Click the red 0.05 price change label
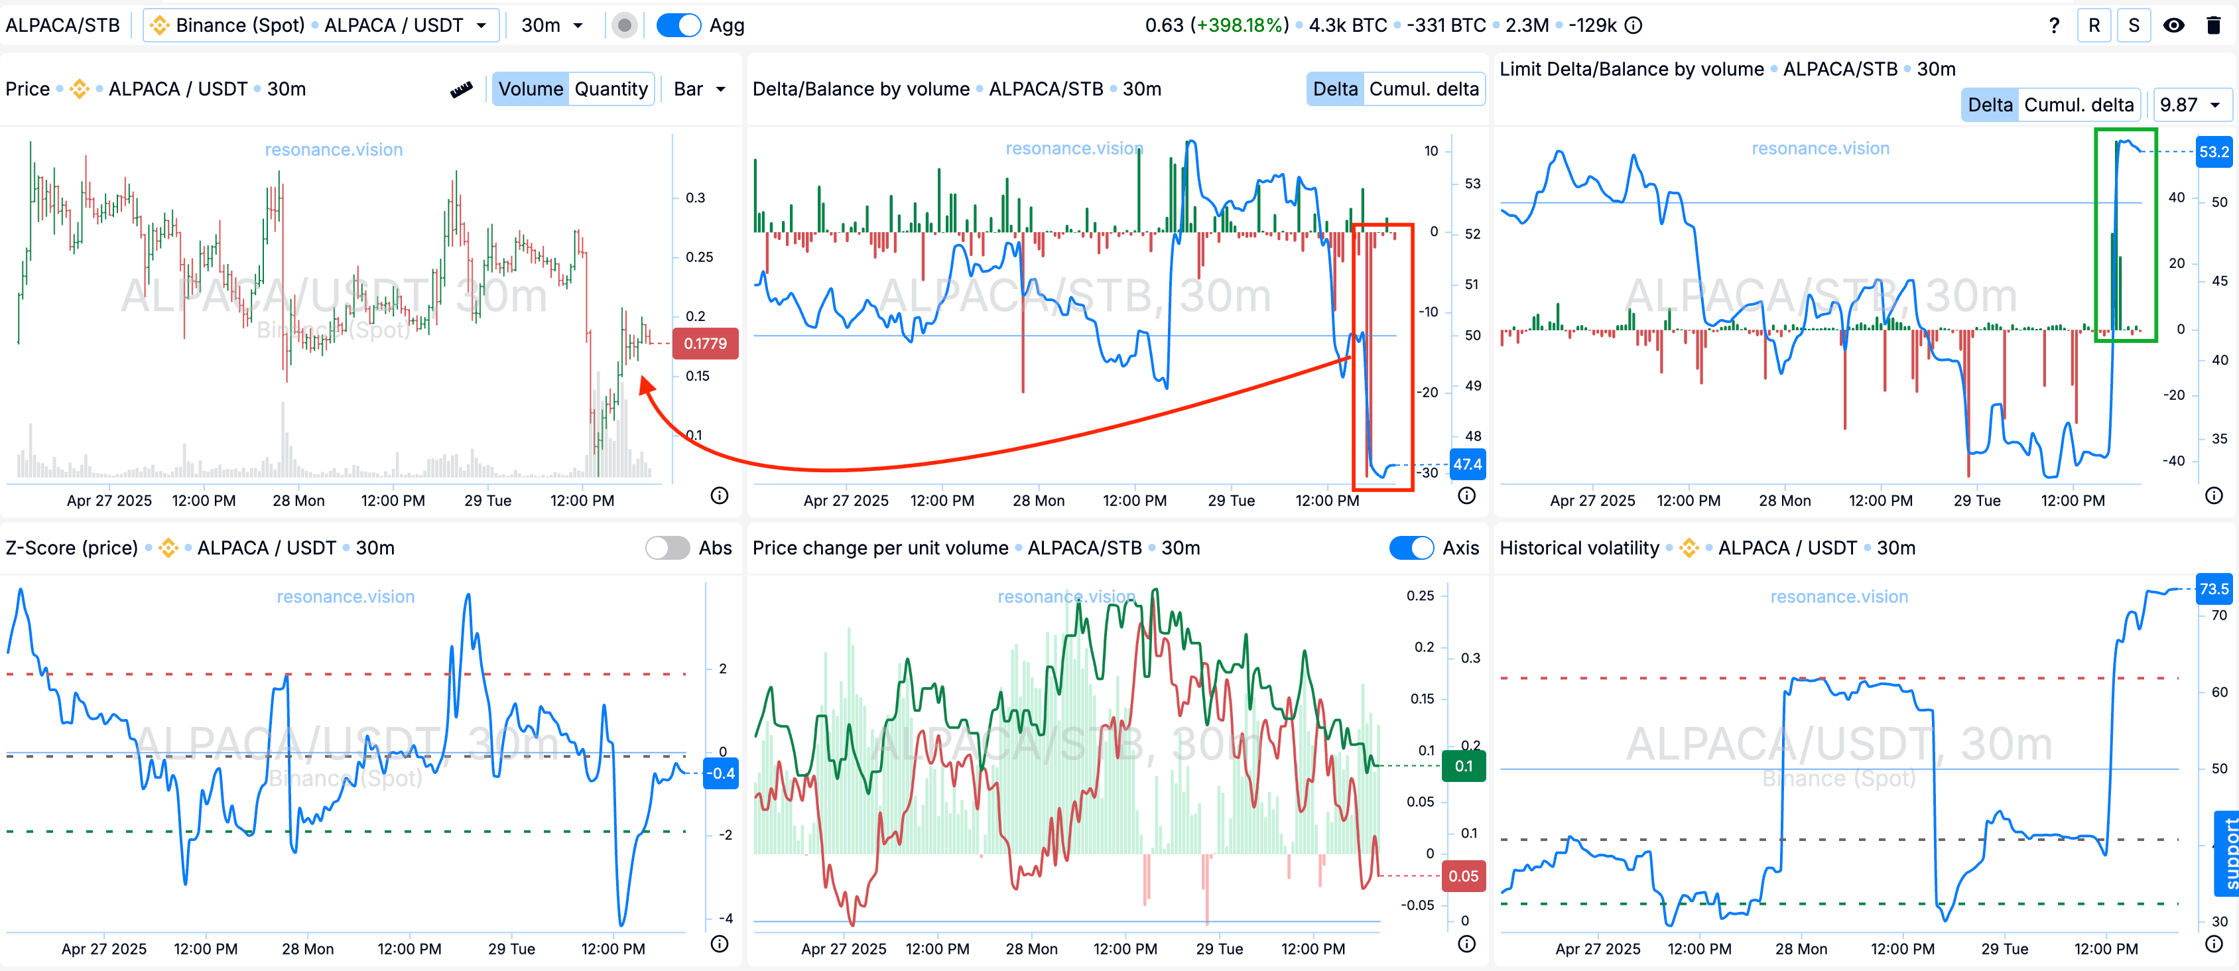Screen dimensions: 2239x971 1464,876
